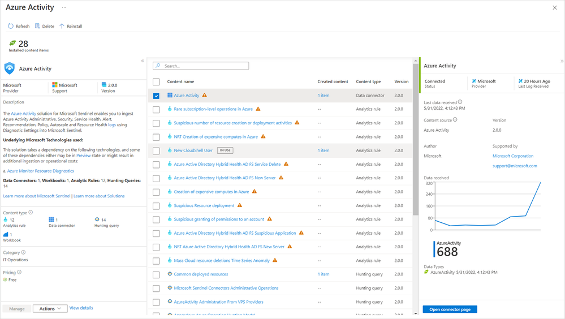Viewport: 565px width, 319px height.
Task: Click in the content Search field
Action: click(x=201, y=66)
